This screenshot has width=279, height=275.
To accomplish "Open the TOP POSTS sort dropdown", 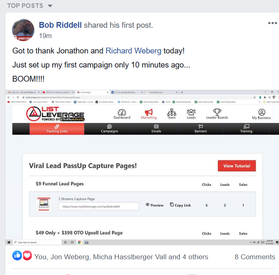I will coord(29,6).
